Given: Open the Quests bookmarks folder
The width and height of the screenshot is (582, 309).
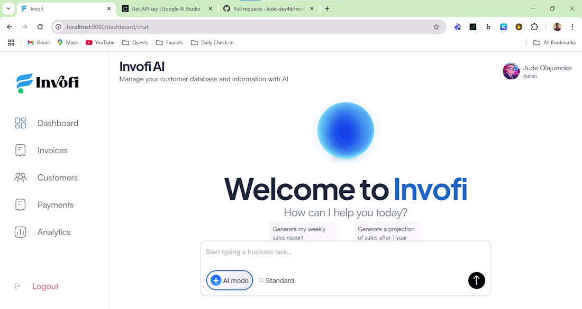Looking at the screenshot, I should tap(135, 43).
